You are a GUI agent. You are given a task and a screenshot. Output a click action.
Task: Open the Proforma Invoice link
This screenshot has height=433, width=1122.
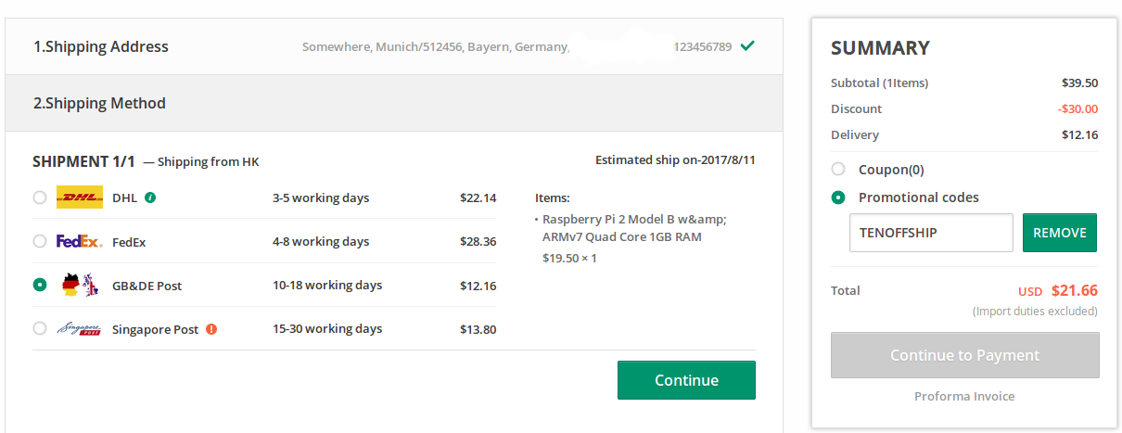coord(964,396)
